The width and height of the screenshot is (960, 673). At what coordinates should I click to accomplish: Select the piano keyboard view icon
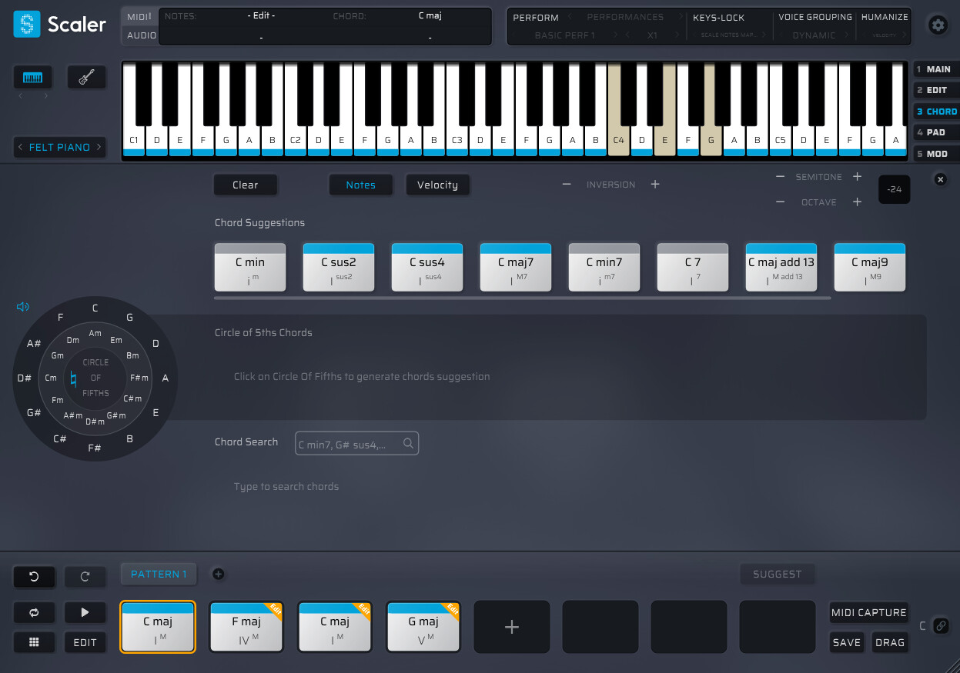pos(33,78)
